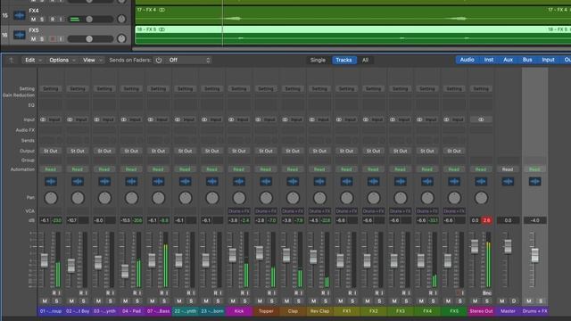Click the Stereo Out channel waveform icon
This screenshot has width=571, height=321.
point(481,181)
